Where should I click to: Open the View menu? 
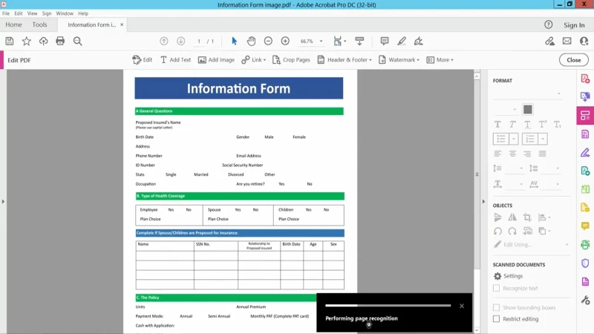pos(32,13)
